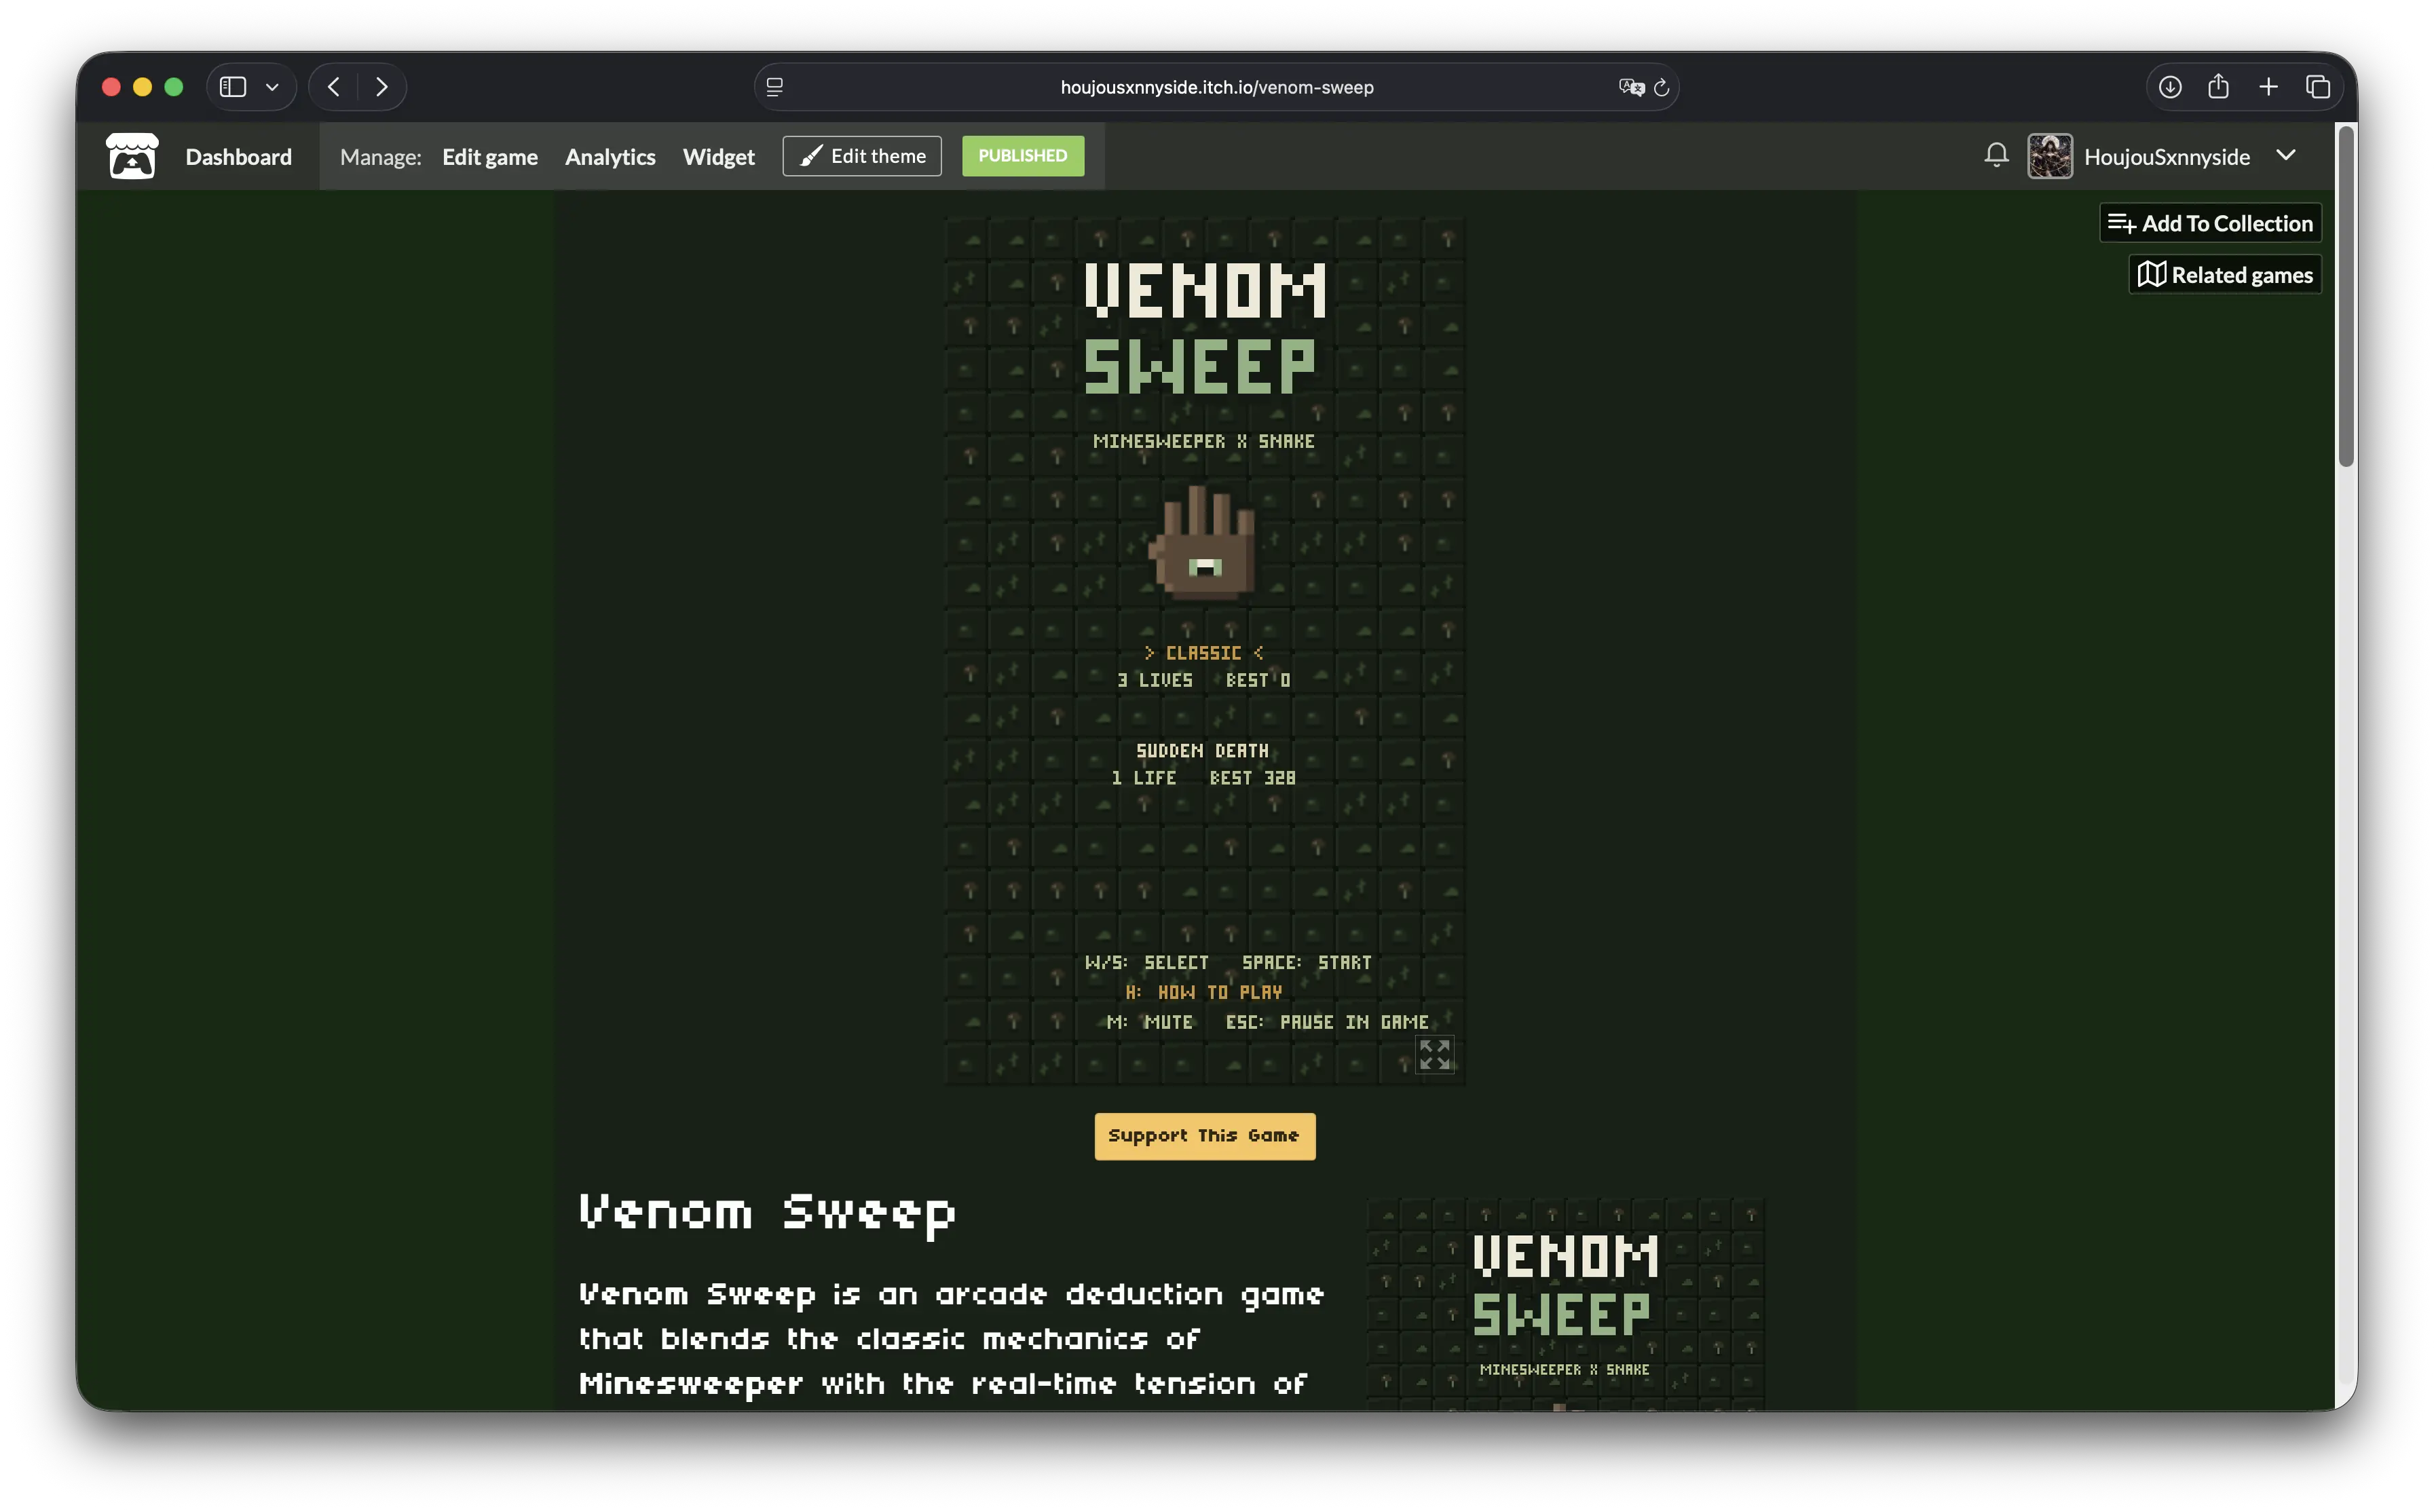
Task: Open the Share menu icon
Action: [2218, 87]
